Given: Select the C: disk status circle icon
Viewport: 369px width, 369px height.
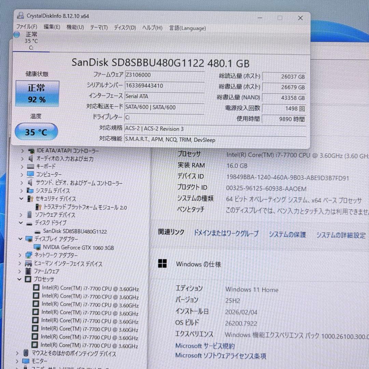Looking at the screenshot, I should tap(16, 35).
